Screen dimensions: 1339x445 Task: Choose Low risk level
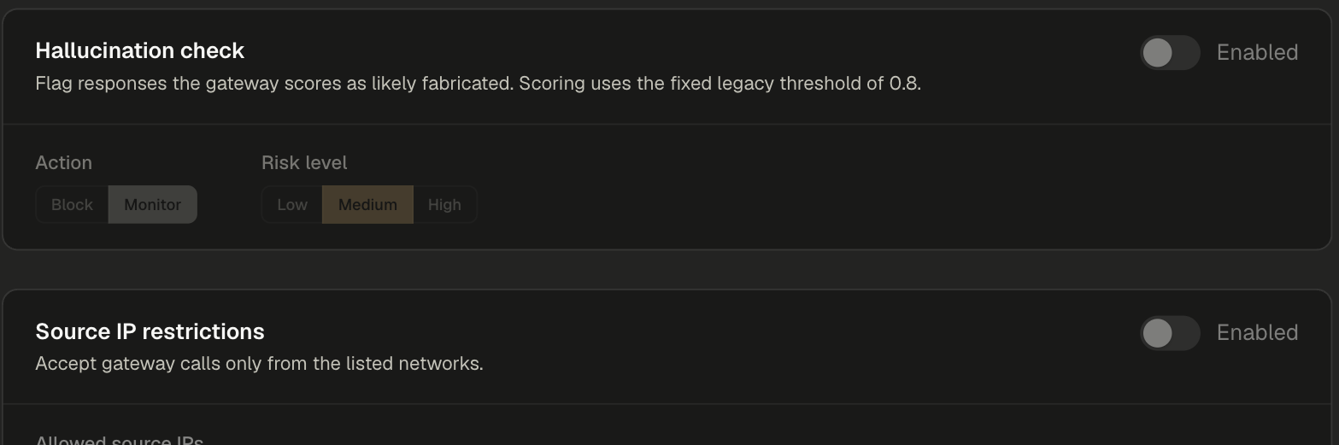(x=292, y=205)
